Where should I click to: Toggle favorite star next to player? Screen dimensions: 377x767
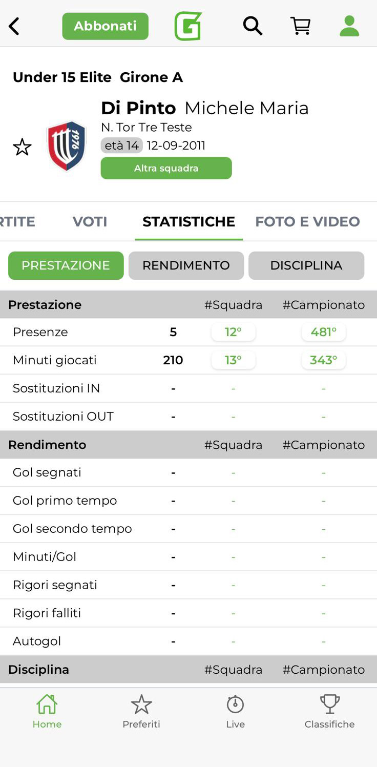(22, 147)
